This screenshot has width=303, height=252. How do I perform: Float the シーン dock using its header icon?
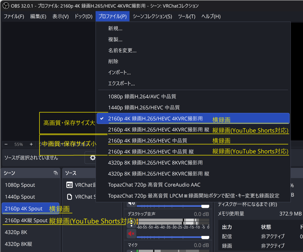(x=56, y=173)
